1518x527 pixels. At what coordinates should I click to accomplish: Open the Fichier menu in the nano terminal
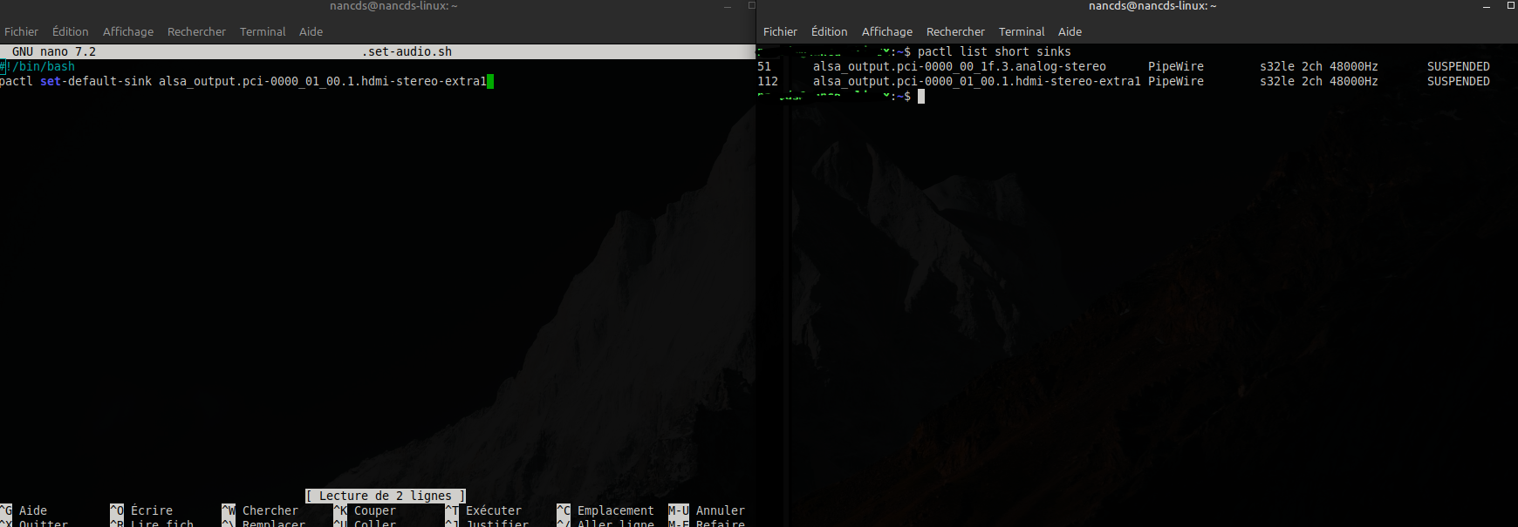(x=21, y=31)
